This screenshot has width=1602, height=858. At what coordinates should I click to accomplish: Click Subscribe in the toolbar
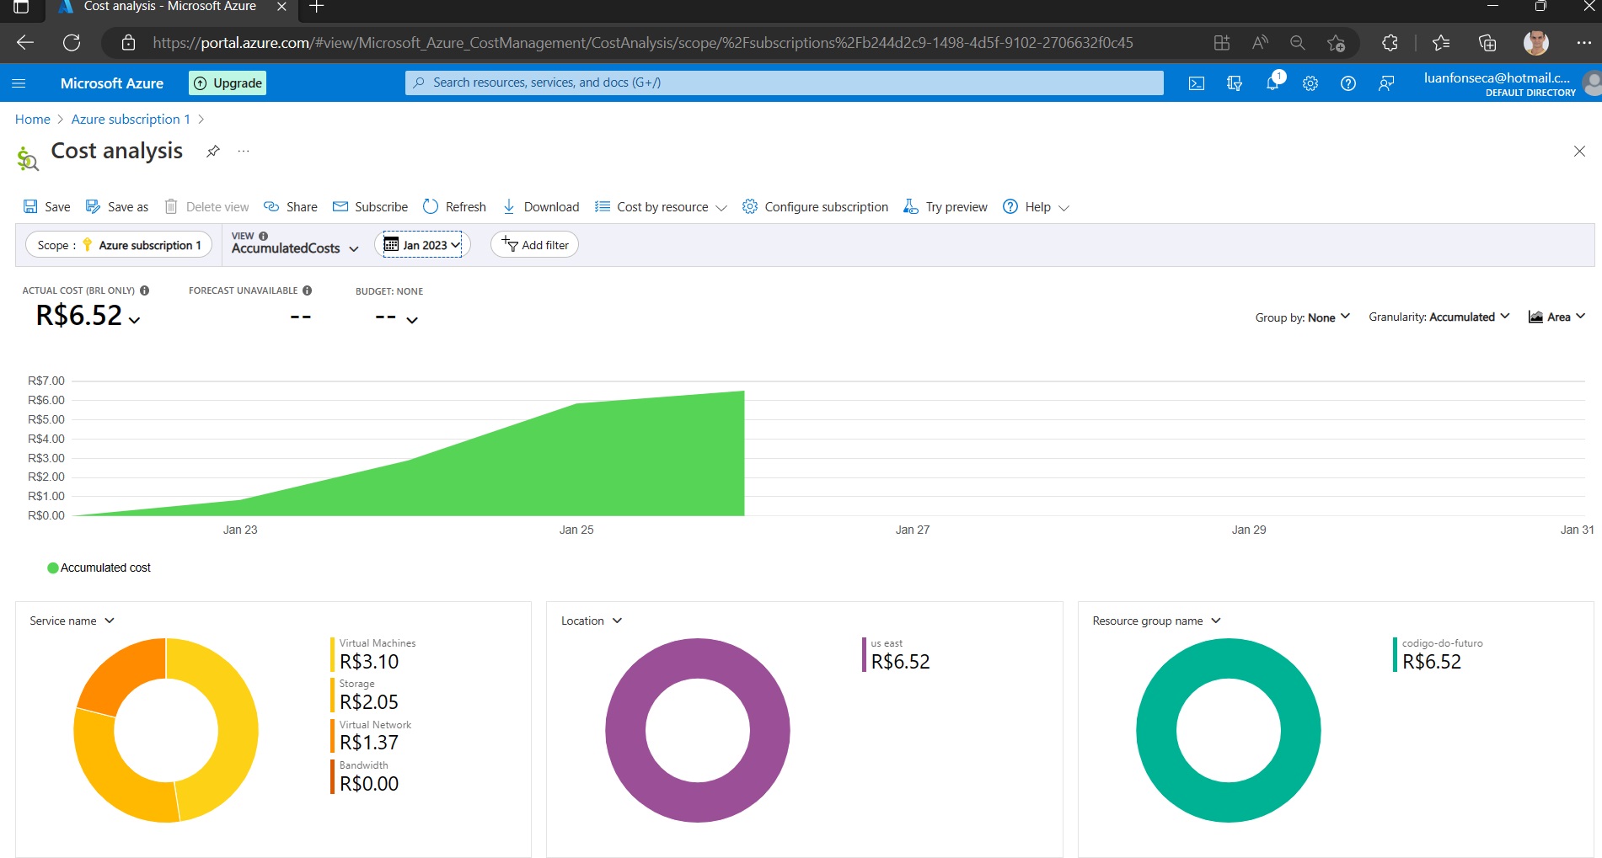click(370, 206)
